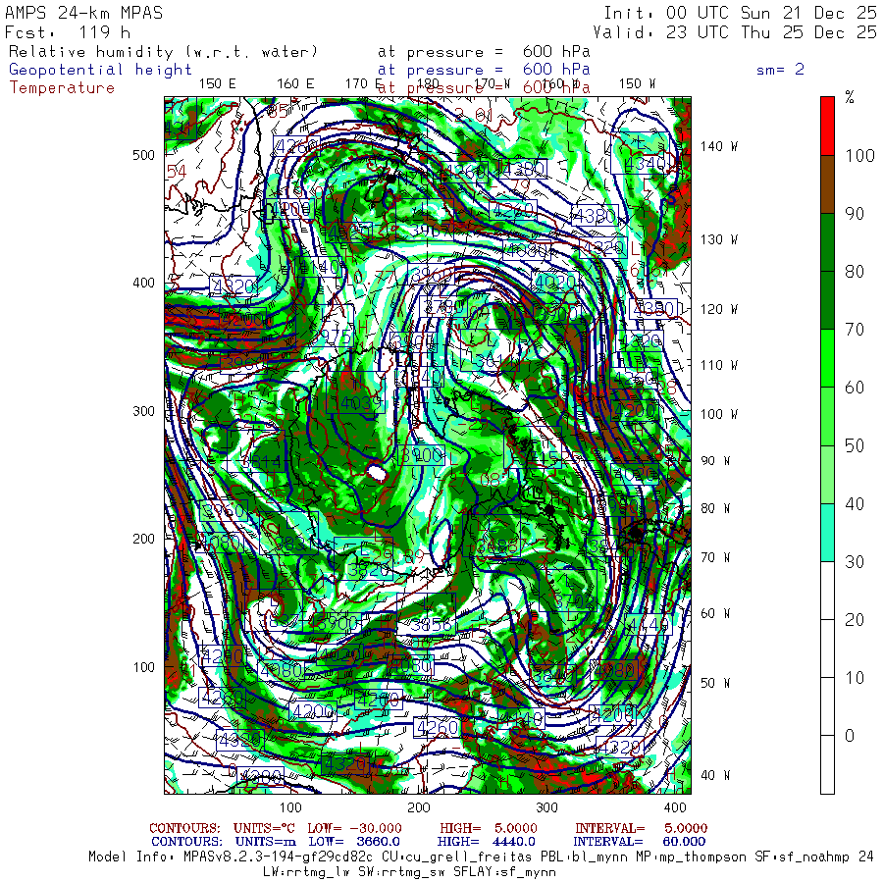Select the 3856 contour label box
The height and width of the screenshot is (883, 883).
(x=432, y=625)
